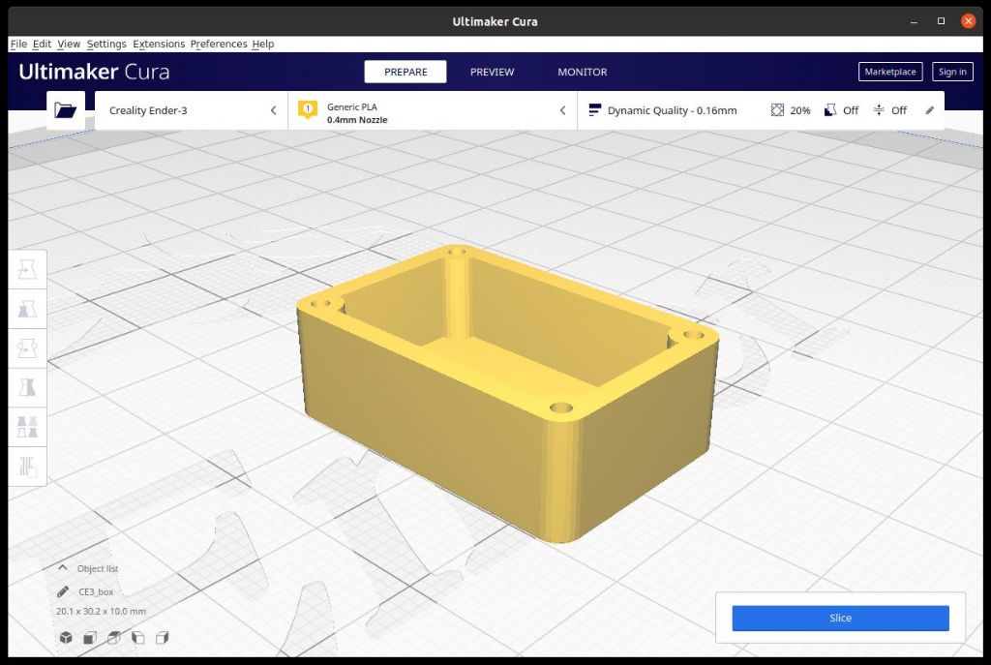The image size is (991, 665).
Task: Switch to the PREPARE stage tab
Action: pyautogui.click(x=405, y=72)
